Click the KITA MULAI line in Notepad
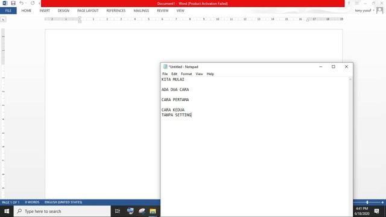 pos(173,80)
